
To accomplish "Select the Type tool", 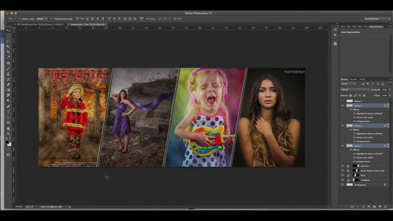I will point(8,112).
